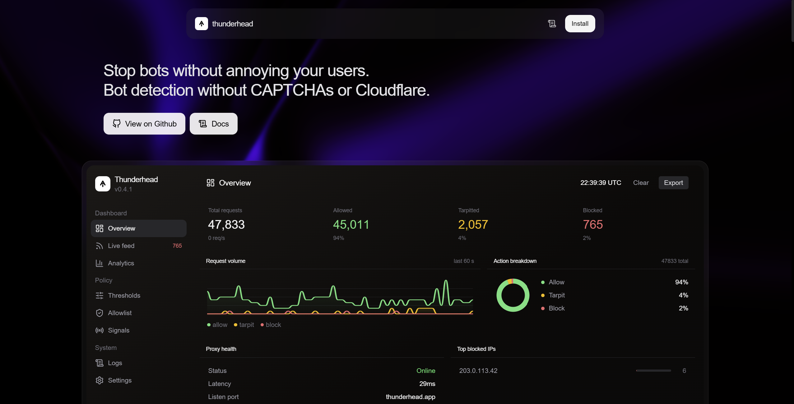Click the Allow row in Action breakdown
The width and height of the screenshot is (794, 404).
pyautogui.click(x=615, y=282)
